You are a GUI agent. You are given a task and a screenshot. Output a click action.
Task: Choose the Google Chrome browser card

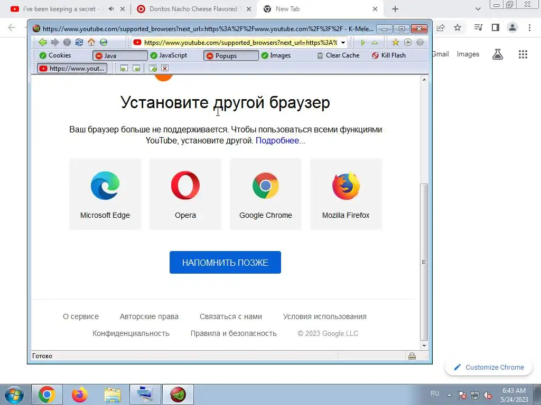coord(266,194)
